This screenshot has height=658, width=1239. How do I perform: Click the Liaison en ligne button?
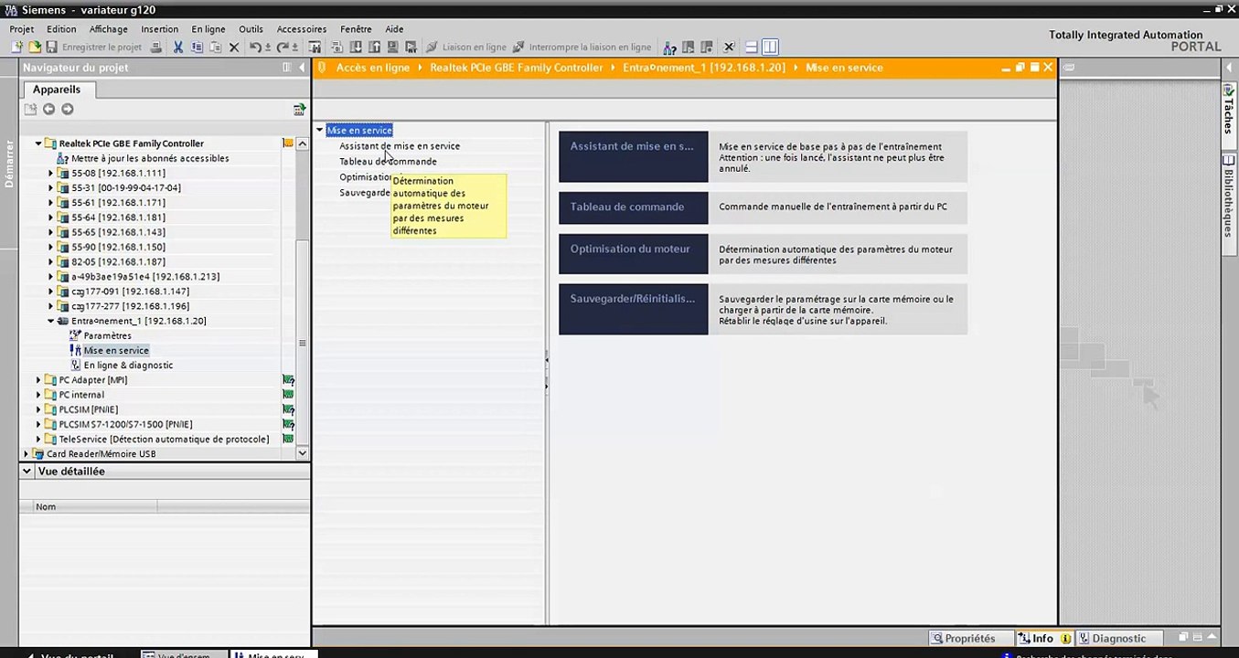tap(466, 47)
